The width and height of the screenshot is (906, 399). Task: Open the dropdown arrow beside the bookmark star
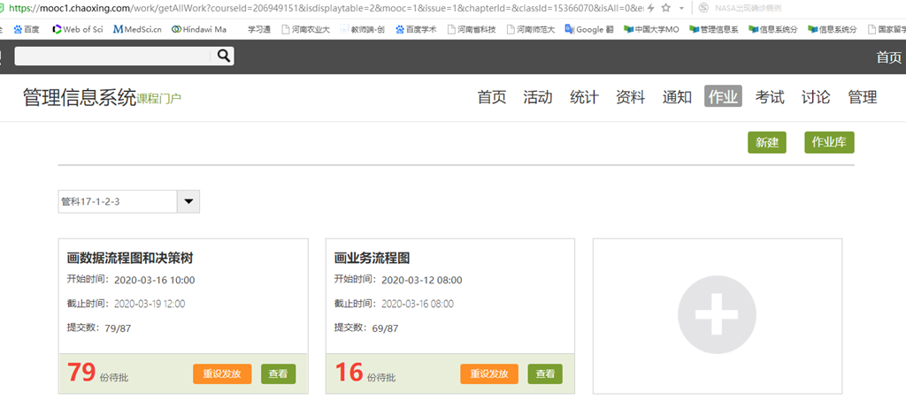(x=680, y=8)
